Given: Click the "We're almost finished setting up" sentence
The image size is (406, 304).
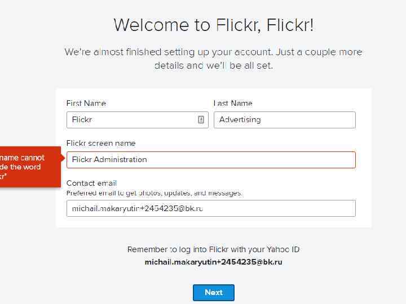Looking at the screenshot, I should tap(213, 52).
